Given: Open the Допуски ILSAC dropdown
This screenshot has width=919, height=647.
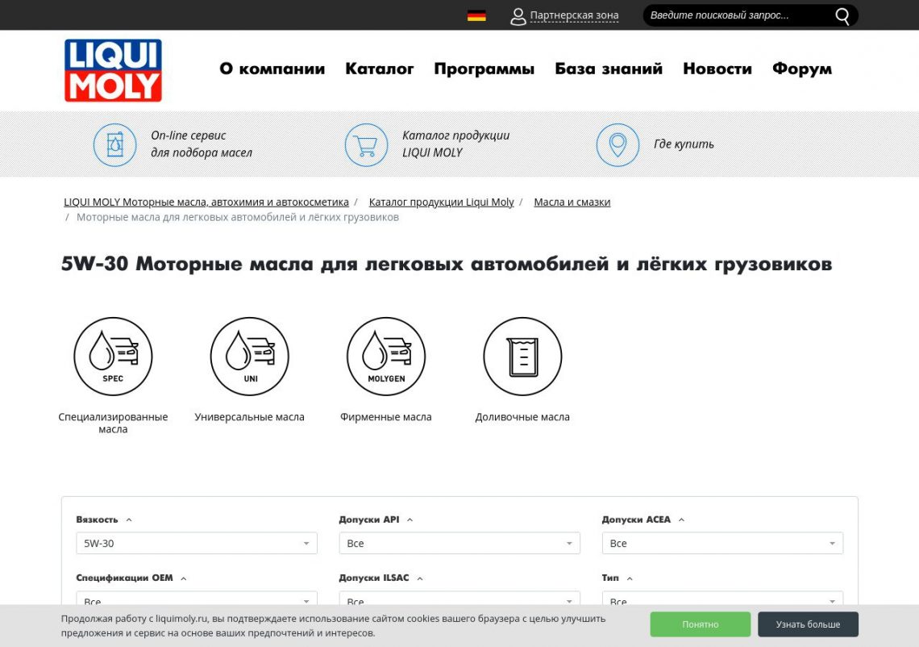Looking at the screenshot, I should click(459, 598).
